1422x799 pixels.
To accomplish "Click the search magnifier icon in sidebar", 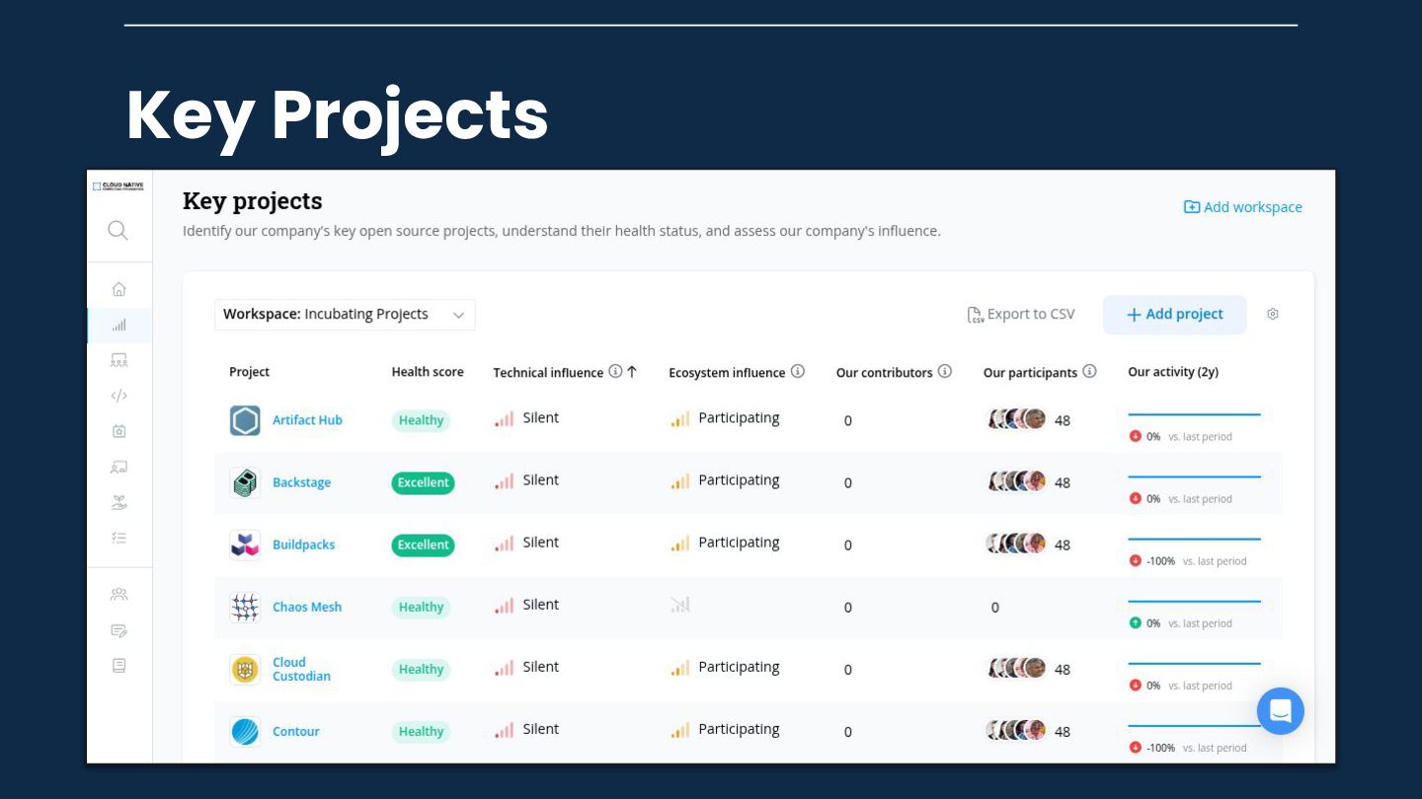I will [x=118, y=231].
